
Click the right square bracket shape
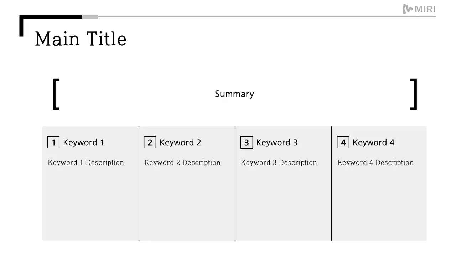point(414,94)
